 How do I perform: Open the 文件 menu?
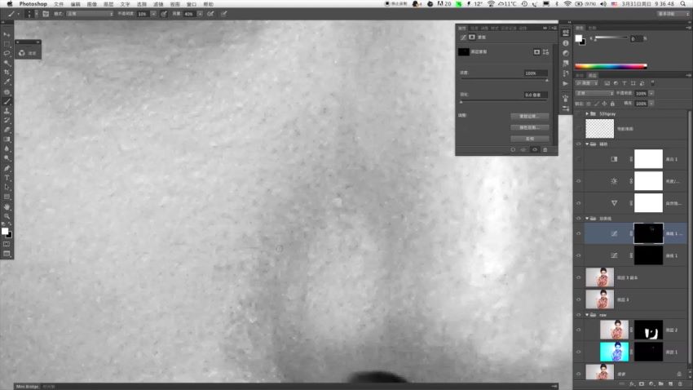pyautogui.click(x=59, y=4)
